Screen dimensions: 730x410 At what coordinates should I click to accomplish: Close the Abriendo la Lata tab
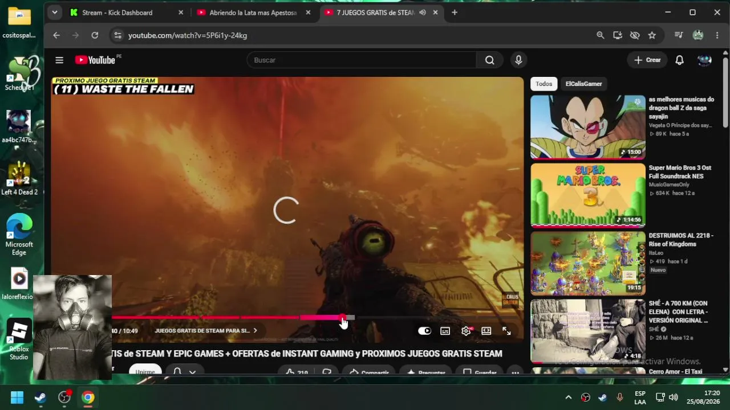(309, 13)
